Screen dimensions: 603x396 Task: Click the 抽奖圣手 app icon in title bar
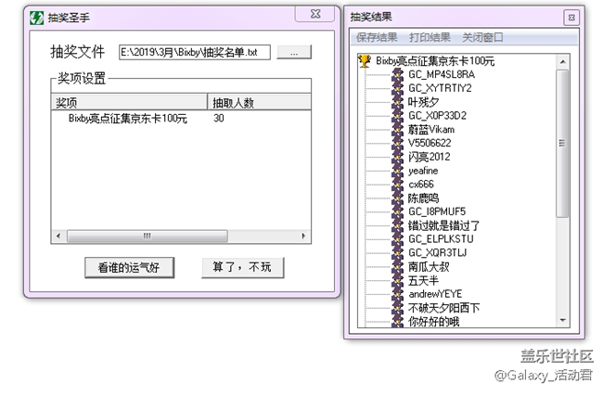[36, 18]
